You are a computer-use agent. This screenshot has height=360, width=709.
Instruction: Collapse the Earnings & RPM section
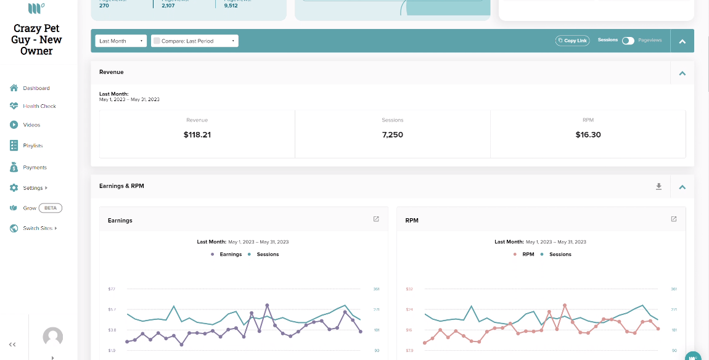coord(682,187)
